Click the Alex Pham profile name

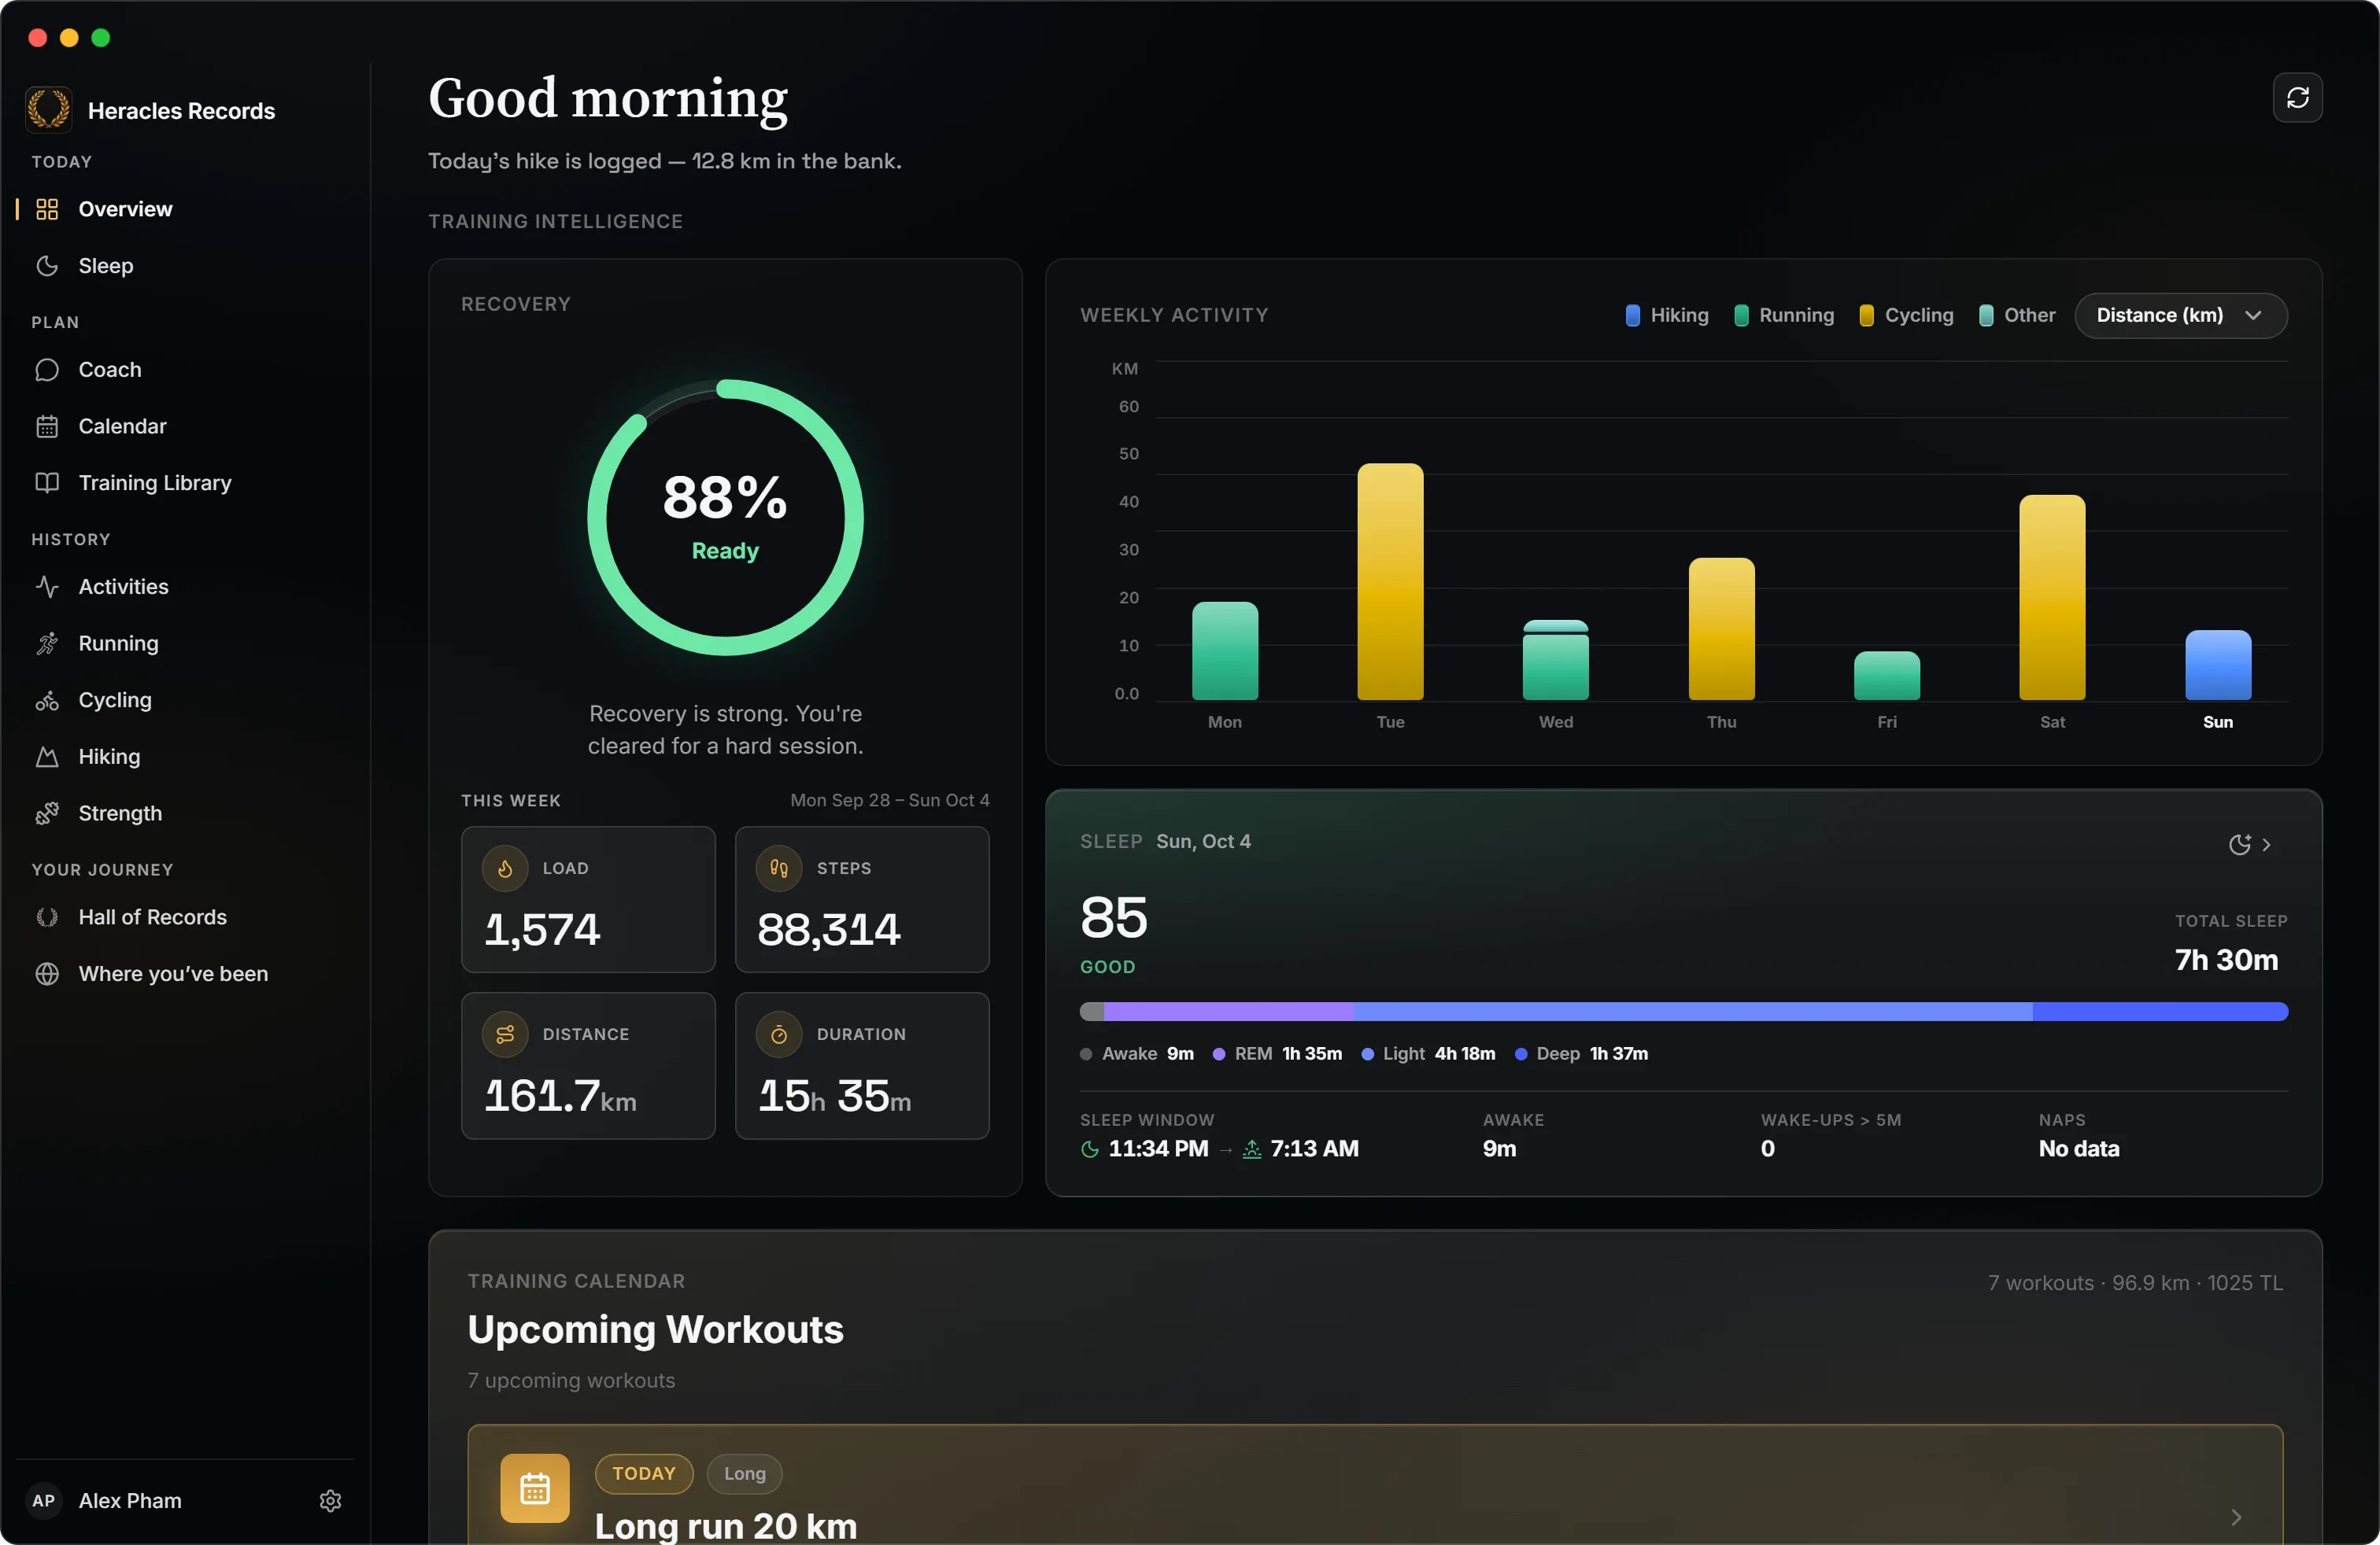click(130, 1500)
